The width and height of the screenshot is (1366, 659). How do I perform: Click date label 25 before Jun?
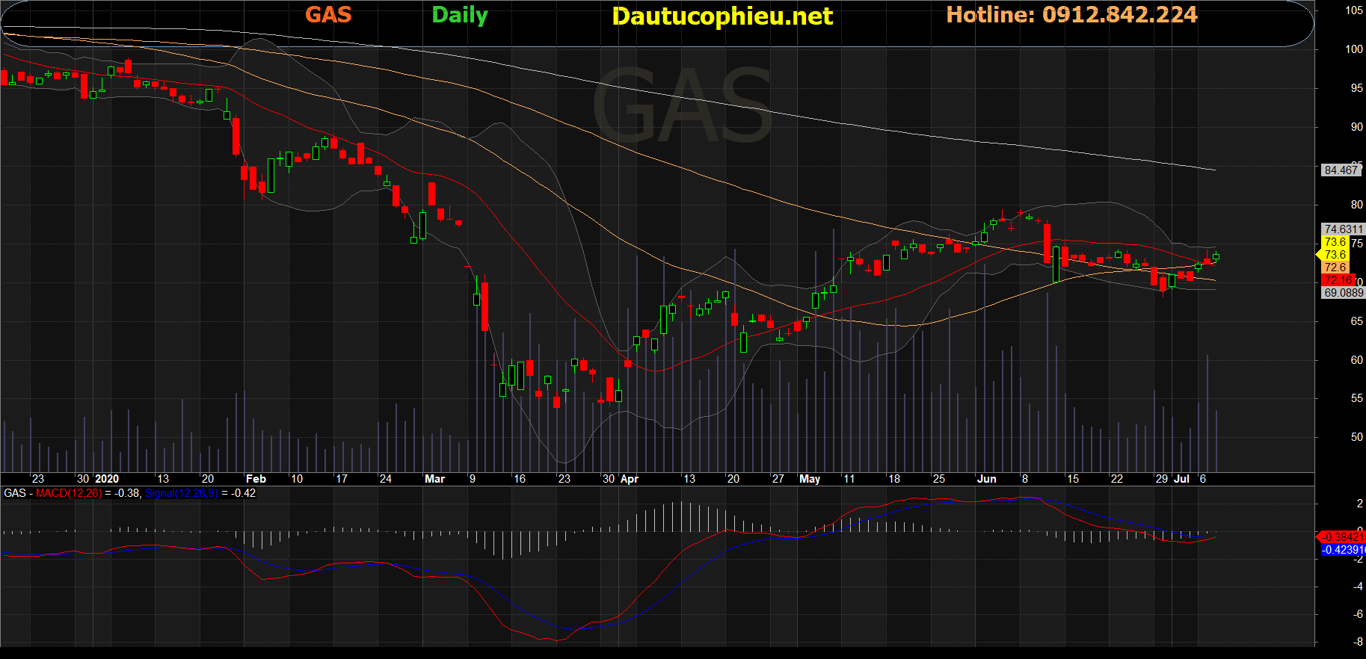point(938,479)
